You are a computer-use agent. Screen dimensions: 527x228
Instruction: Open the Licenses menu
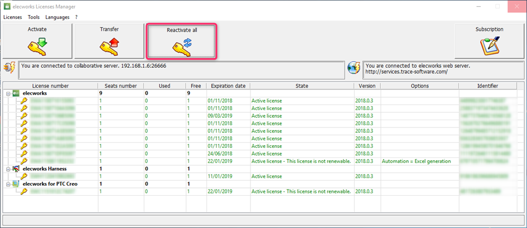click(12, 17)
